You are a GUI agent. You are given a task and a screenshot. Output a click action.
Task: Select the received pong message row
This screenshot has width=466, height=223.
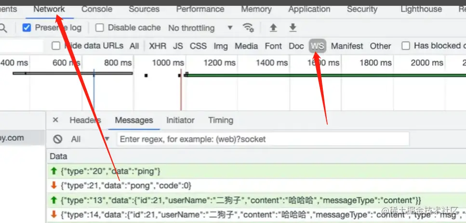click(256, 185)
